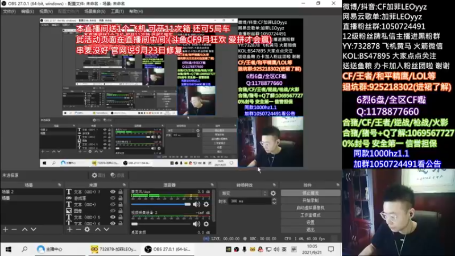The height and width of the screenshot is (256, 455).
Task: Select 图像 source row
Action: click(96, 210)
